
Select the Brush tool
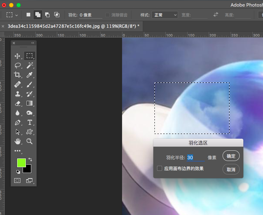pyautogui.click(x=30, y=84)
